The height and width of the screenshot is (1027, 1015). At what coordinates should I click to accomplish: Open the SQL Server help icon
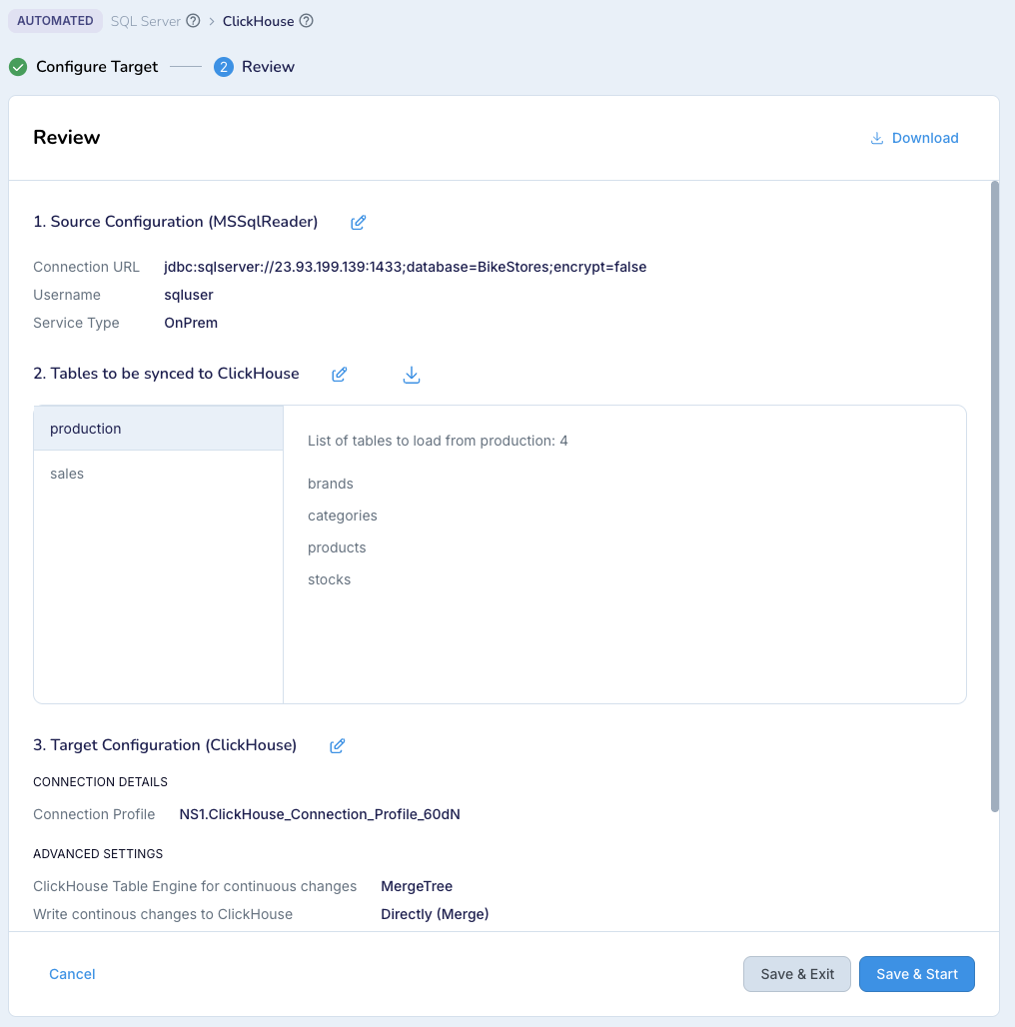click(x=193, y=21)
